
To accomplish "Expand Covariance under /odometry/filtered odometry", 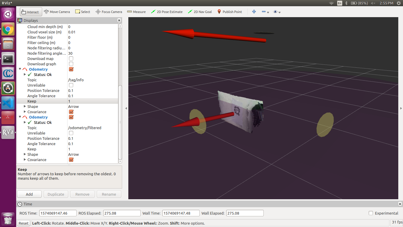I will [x=25, y=160].
